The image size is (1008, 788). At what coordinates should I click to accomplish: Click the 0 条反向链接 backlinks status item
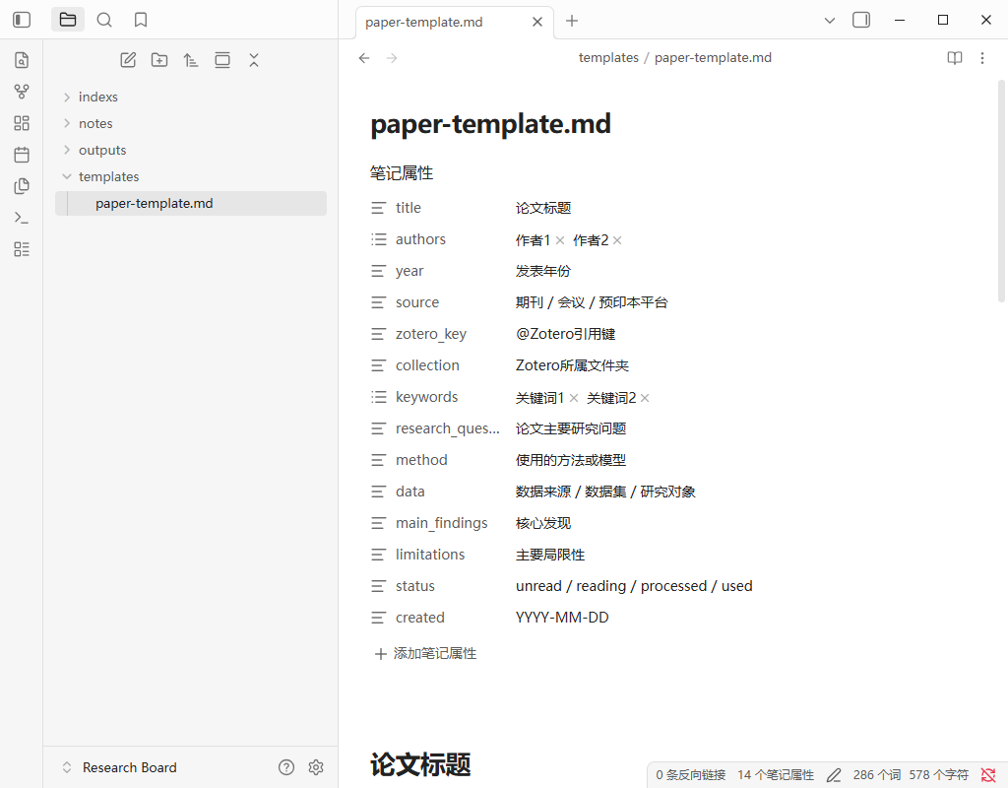click(690, 775)
